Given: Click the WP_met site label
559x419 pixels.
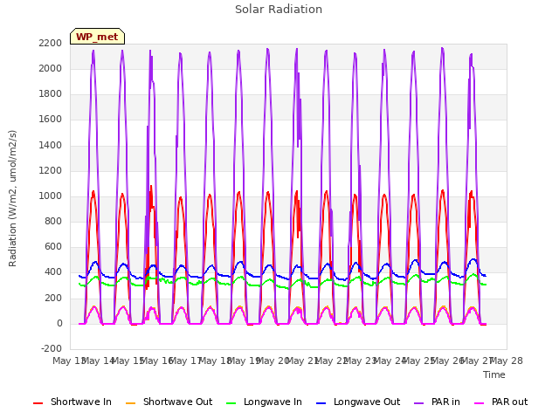Looking at the screenshot, I should [x=97, y=37].
